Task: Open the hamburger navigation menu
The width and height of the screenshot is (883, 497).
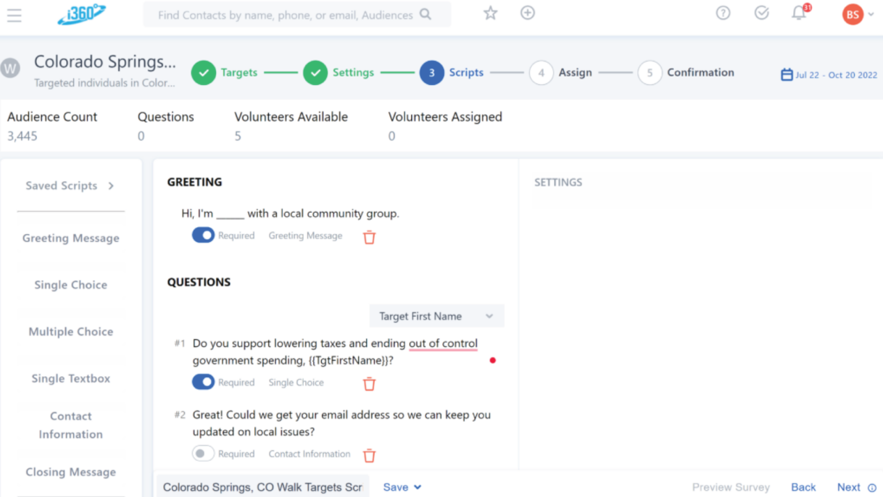Action: [14, 16]
